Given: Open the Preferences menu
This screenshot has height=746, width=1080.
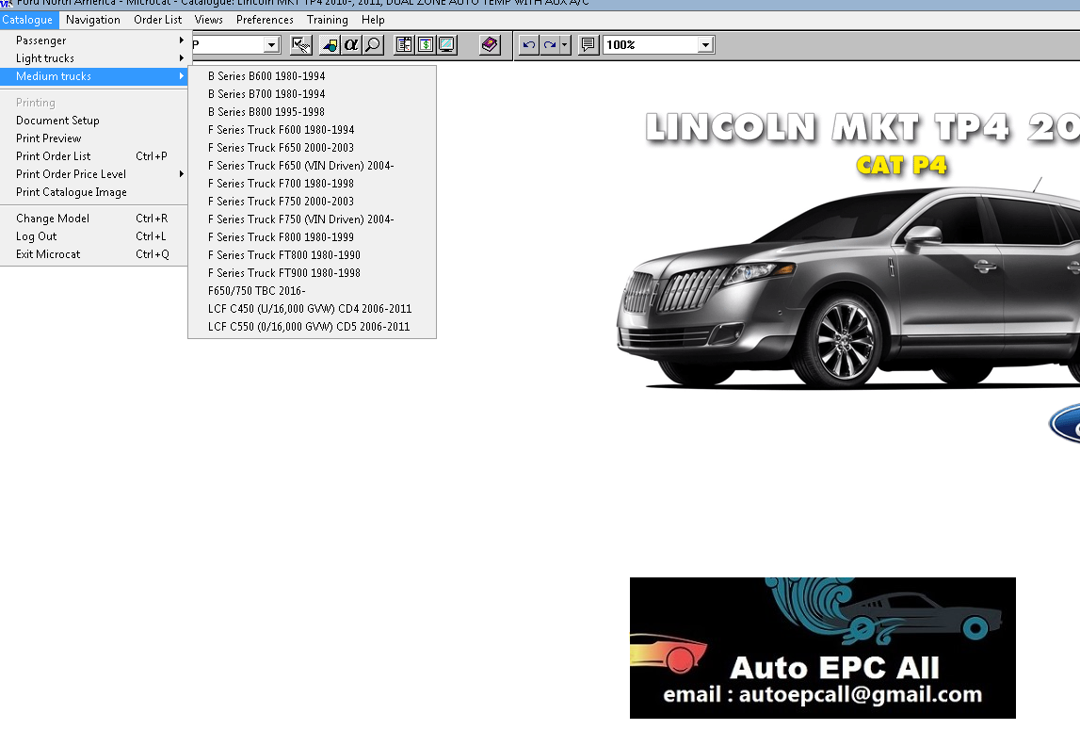Looking at the screenshot, I should point(265,20).
